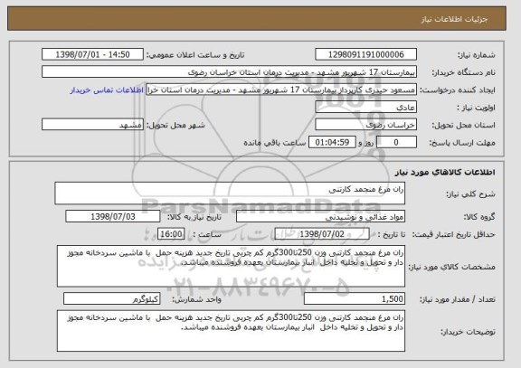Image resolution: width=521 pixels, height=368 pixels.
Task: Click the شهر محل تحویل field مشهد
Action: [92, 125]
